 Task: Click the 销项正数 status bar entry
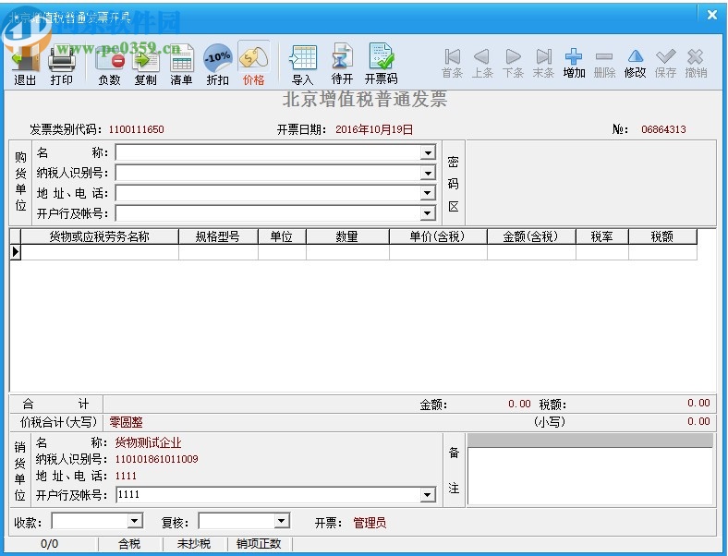(259, 543)
